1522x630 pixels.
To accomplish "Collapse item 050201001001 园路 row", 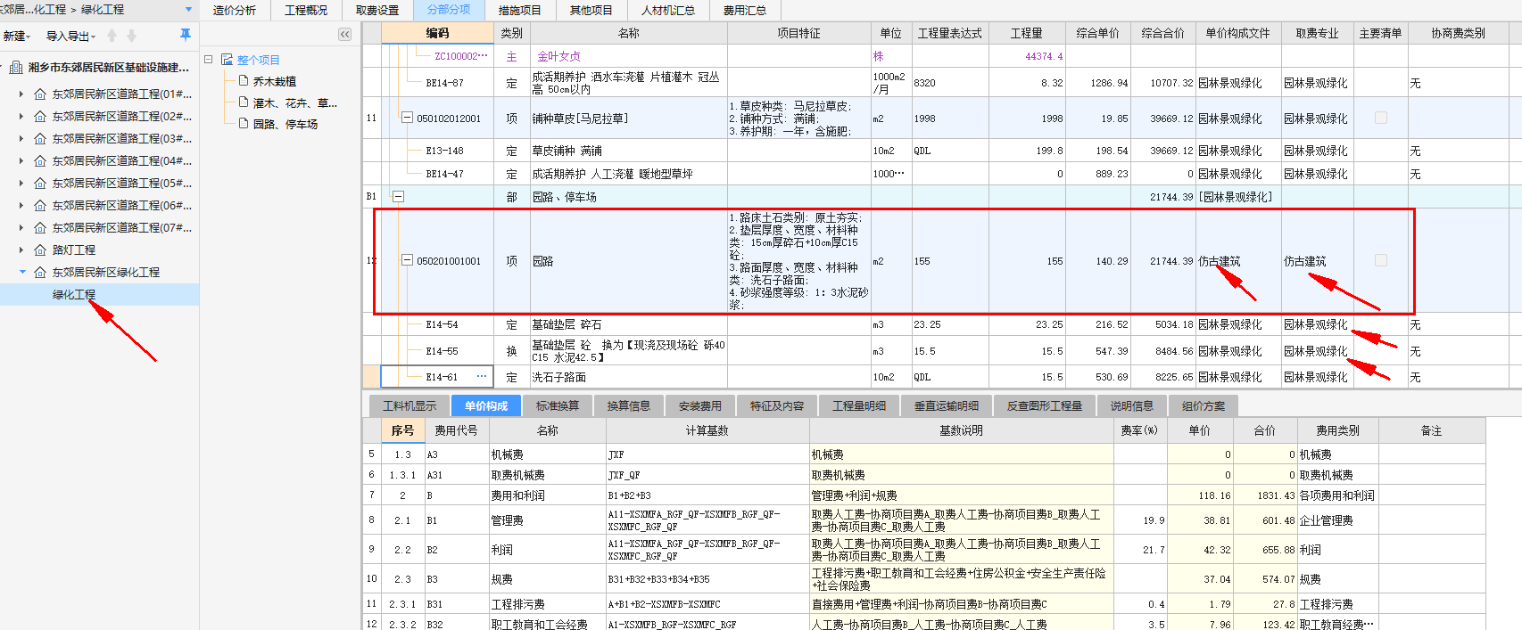I will (407, 260).
